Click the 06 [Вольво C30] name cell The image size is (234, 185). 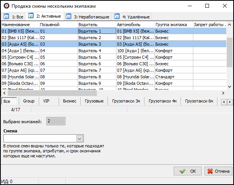[x=20, y=64]
